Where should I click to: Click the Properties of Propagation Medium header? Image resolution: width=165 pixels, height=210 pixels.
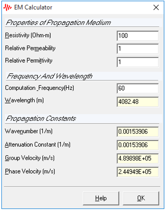58,23
